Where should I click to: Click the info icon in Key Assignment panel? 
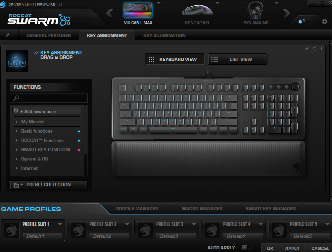(321, 49)
